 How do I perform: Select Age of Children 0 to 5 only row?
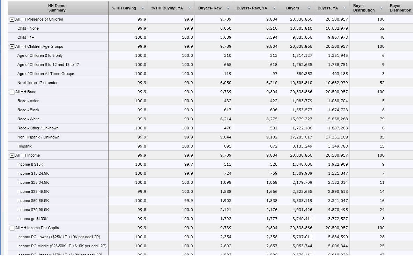(x=40, y=55)
